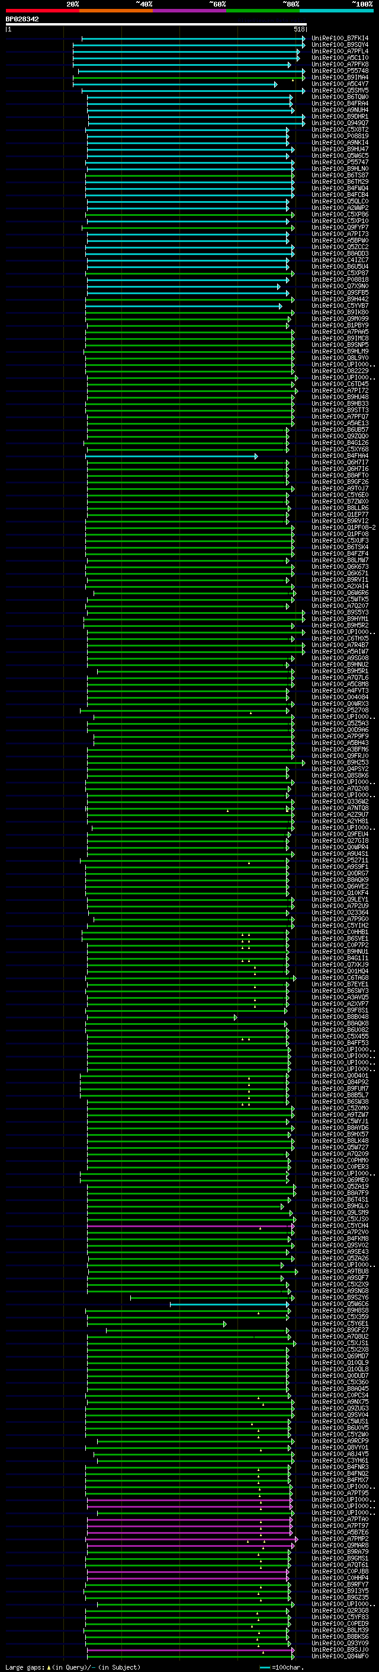
Task: Click the UniRef100_A7PT95 label
Action: pyautogui.click(x=340, y=1493)
